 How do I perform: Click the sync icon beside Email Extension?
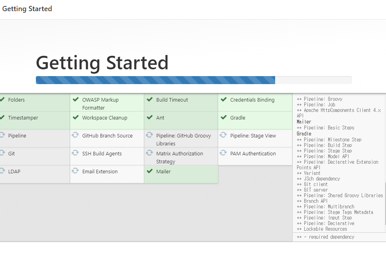coord(75,171)
